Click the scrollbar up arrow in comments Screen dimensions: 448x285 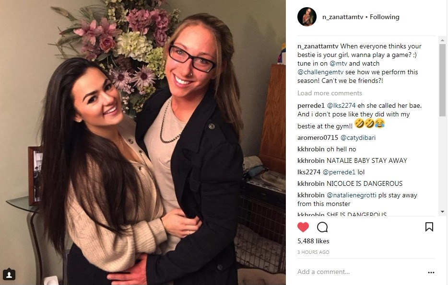point(443,40)
